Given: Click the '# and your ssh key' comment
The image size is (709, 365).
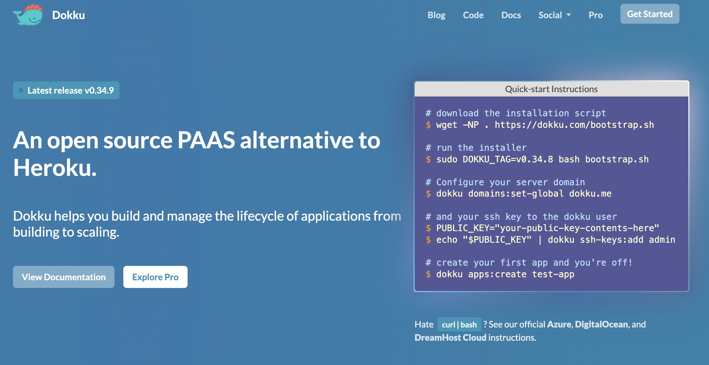Looking at the screenshot, I should (521, 217).
